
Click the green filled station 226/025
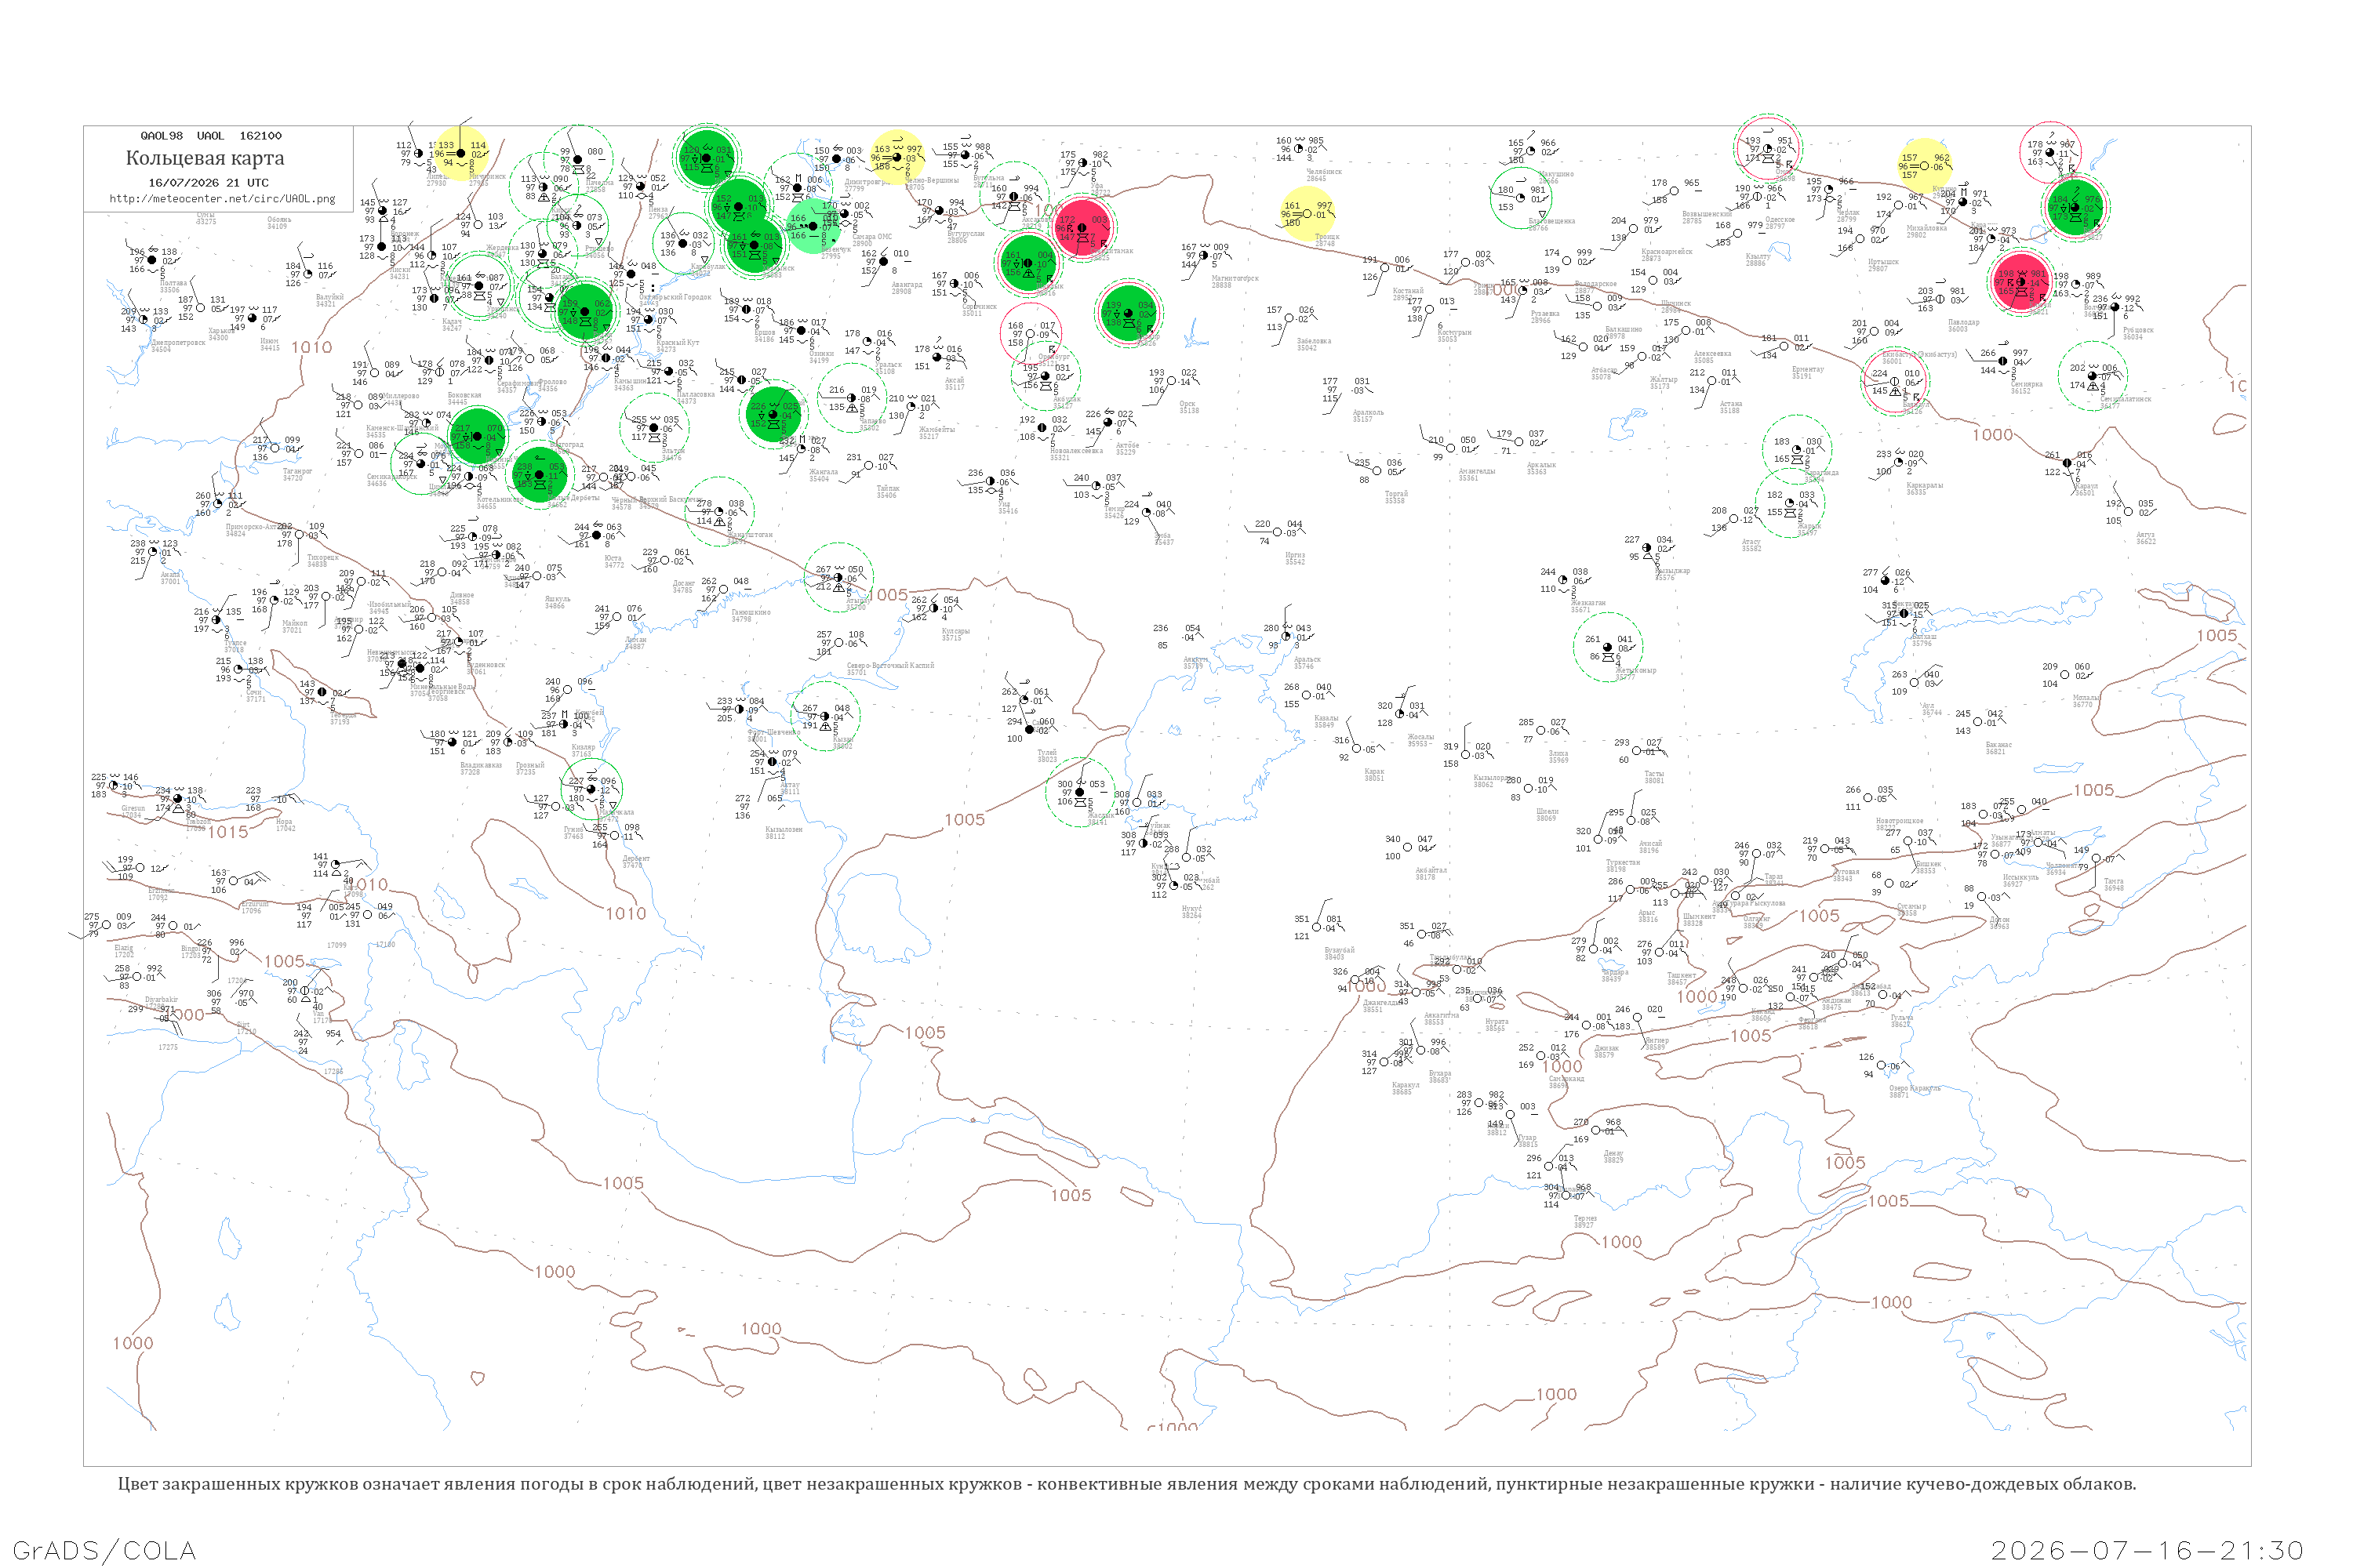(773, 414)
